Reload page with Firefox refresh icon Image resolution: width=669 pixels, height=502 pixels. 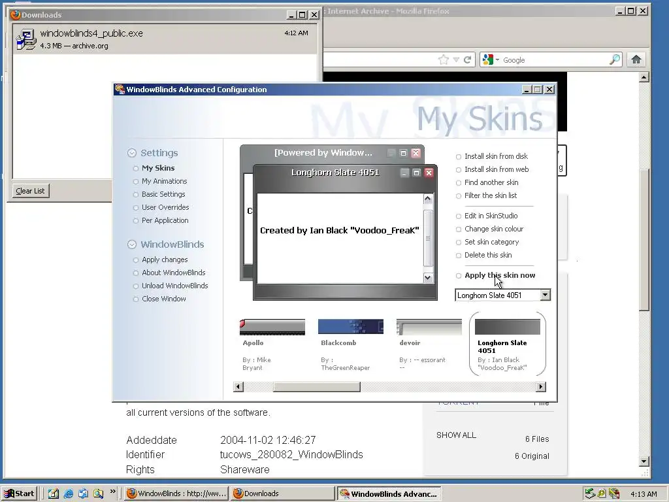[468, 59]
